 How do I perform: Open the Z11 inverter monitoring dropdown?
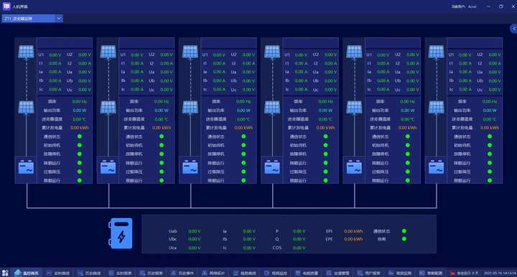(x=32, y=19)
